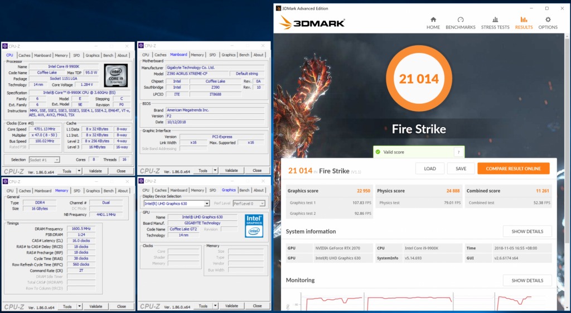Switch to Bench tab in CPU-Z CPU window

(x=108, y=55)
